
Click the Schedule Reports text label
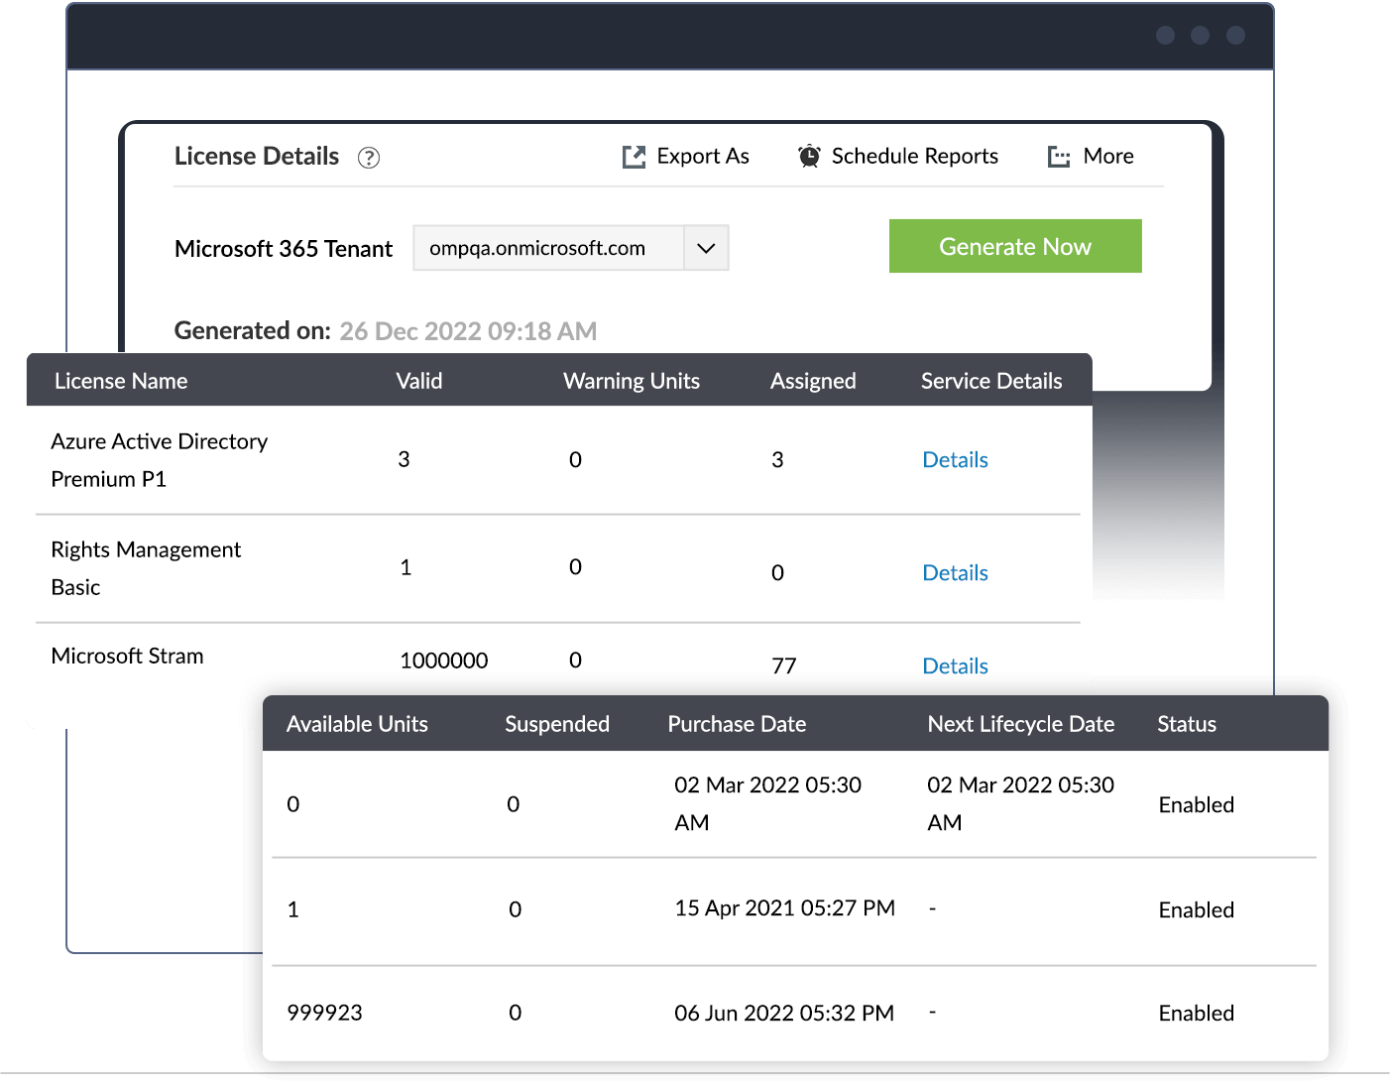914,156
